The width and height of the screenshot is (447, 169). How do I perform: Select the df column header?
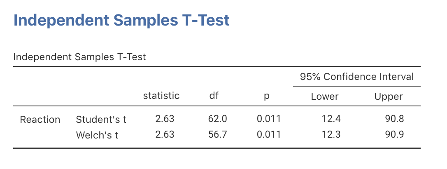click(214, 96)
